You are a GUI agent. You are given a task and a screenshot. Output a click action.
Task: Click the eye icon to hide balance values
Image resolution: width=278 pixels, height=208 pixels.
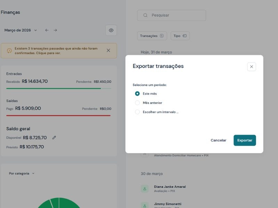[111, 30]
